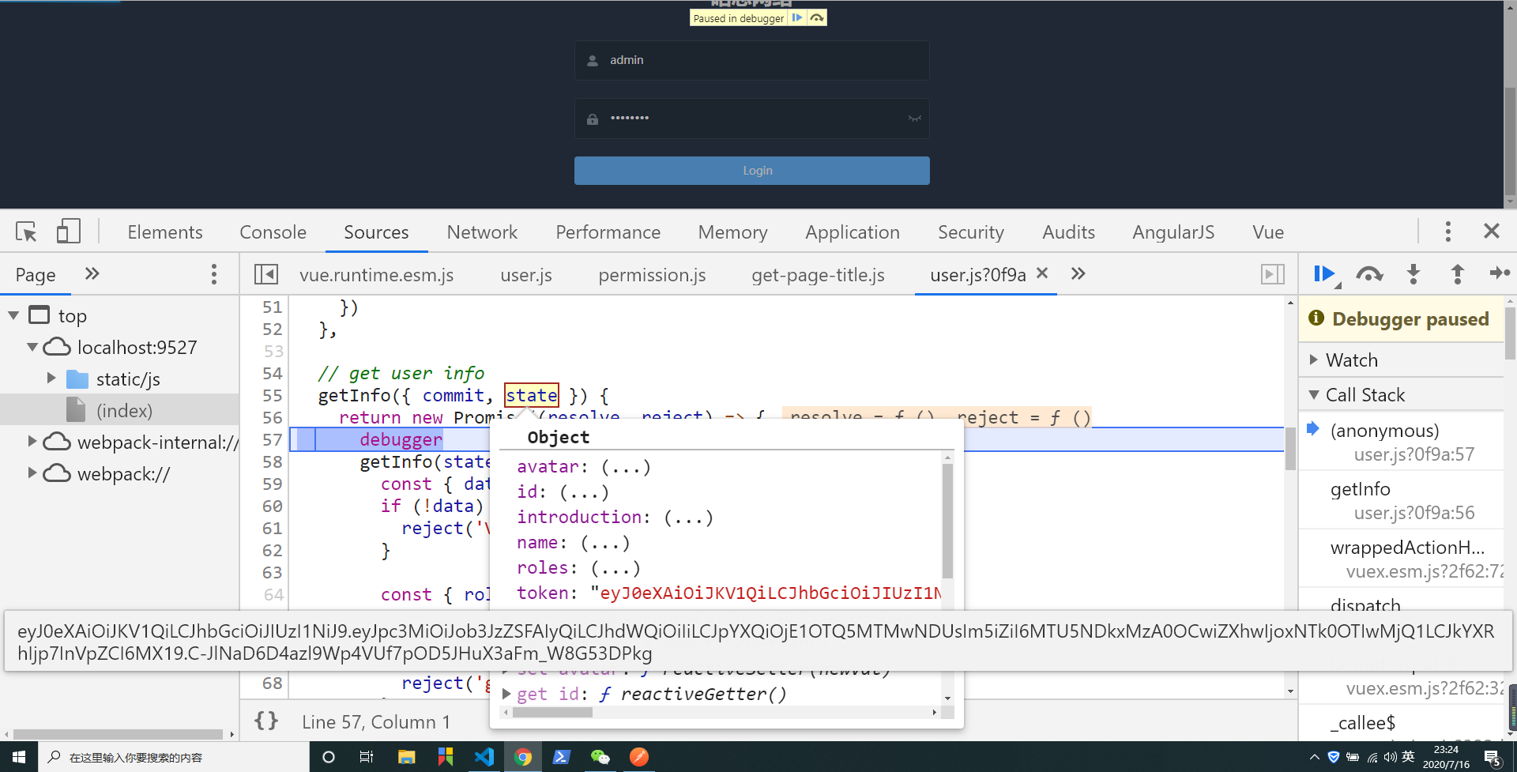Open the get-page-title.js file tab
Viewport: 1517px width, 772px height.
(x=818, y=274)
